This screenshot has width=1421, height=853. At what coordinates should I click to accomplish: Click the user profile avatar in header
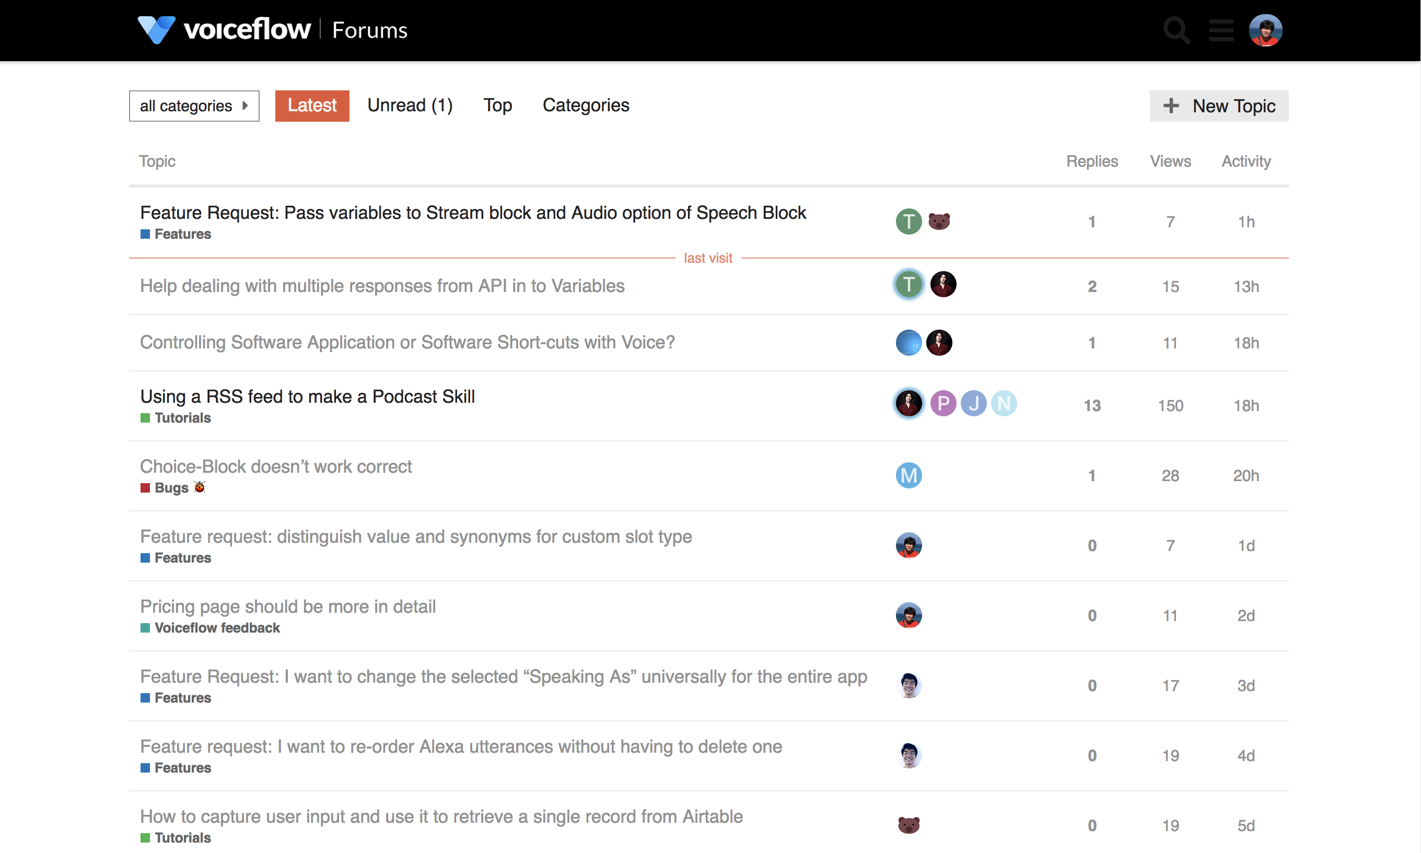click(x=1265, y=30)
